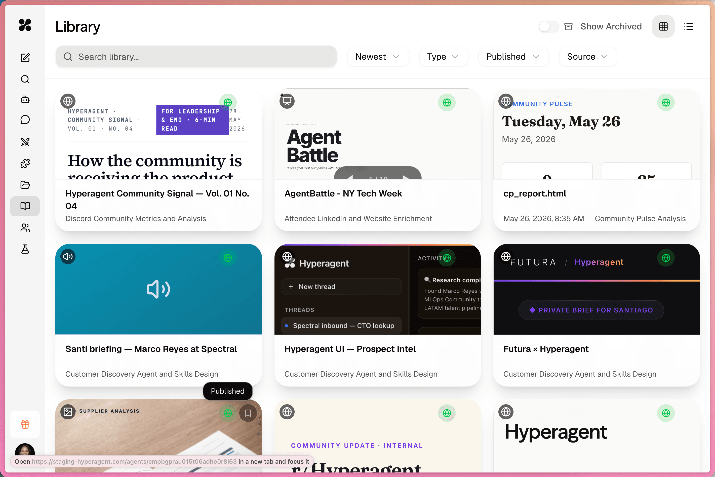The width and height of the screenshot is (715, 477).
Task: Click the green published globe on Supplier Analysis card
Action: (228, 413)
